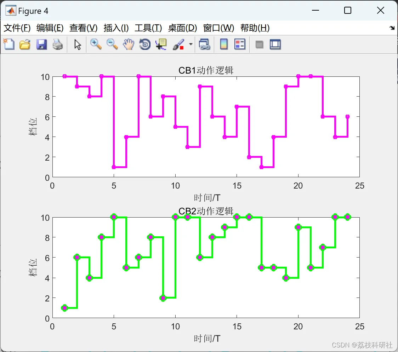Open a file with the folder icon
The image size is (398, 352).
[25, 44]
